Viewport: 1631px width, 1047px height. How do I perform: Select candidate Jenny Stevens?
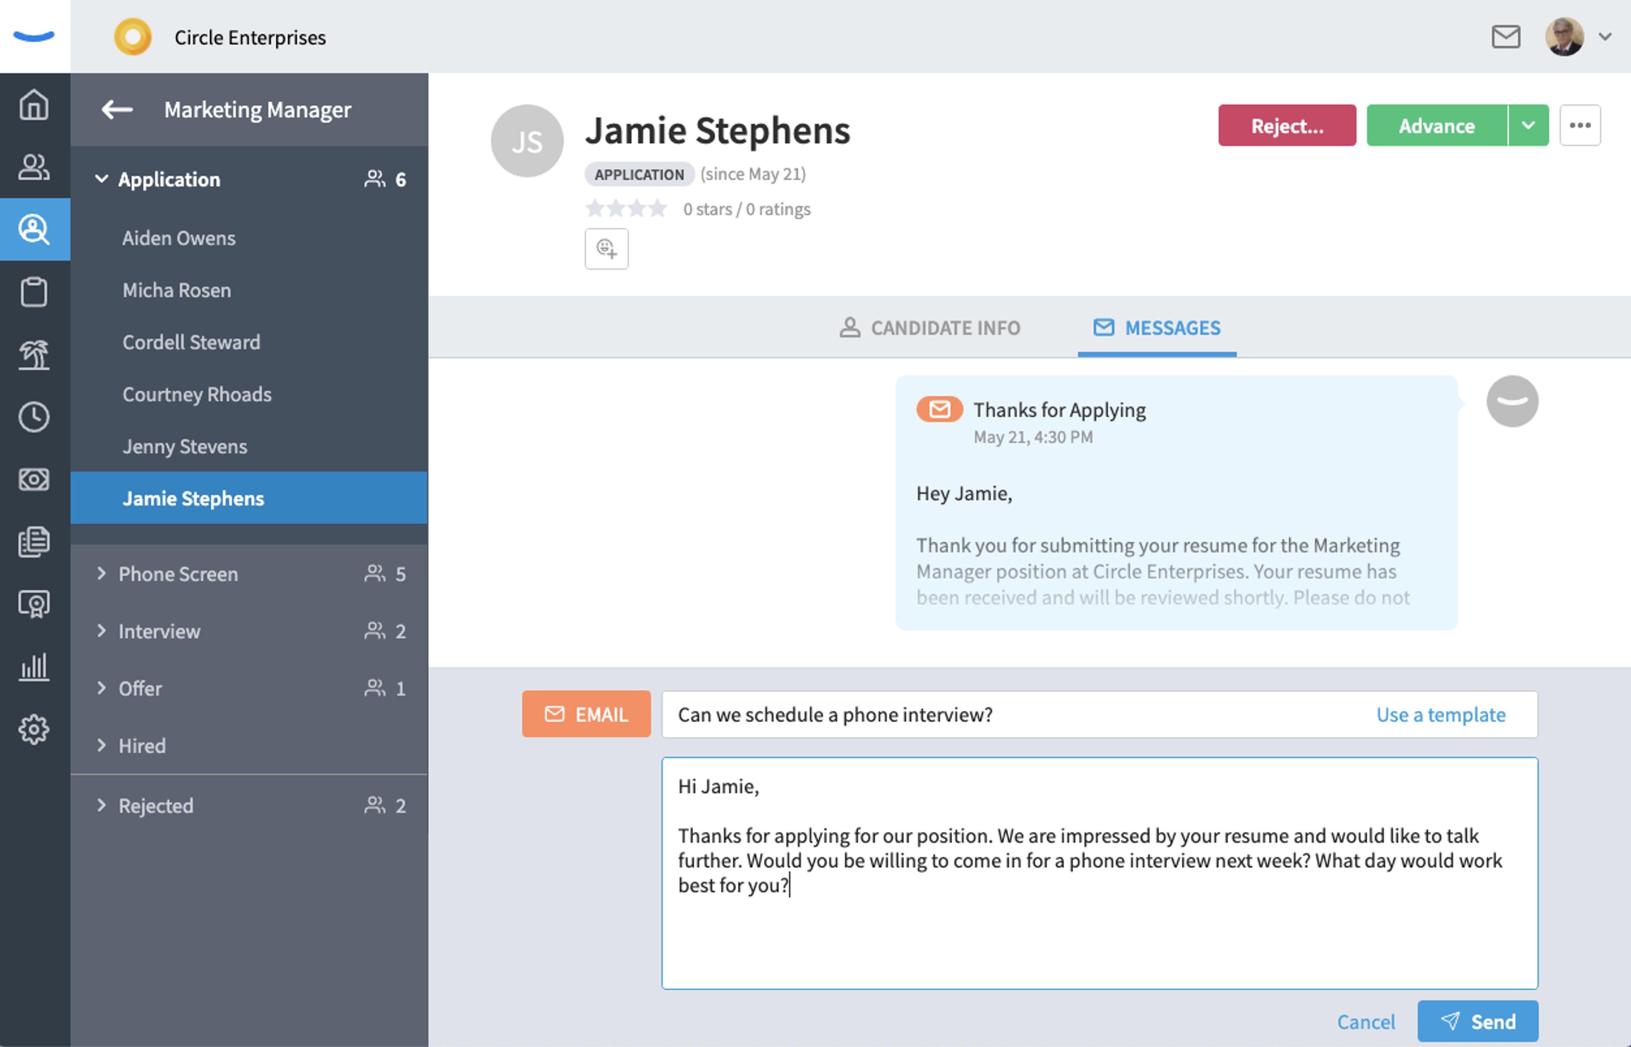249,447
